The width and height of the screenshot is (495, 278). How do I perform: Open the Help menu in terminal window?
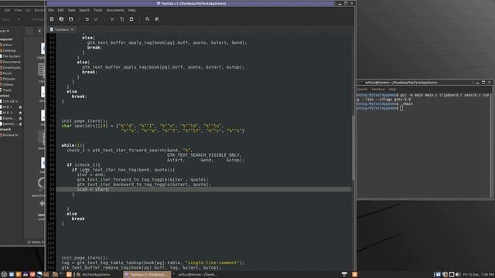coord(392,90)
